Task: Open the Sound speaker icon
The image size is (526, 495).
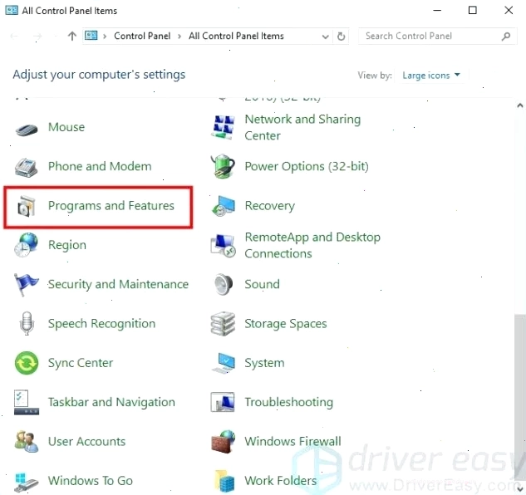Action: click(x=224, y=284)
